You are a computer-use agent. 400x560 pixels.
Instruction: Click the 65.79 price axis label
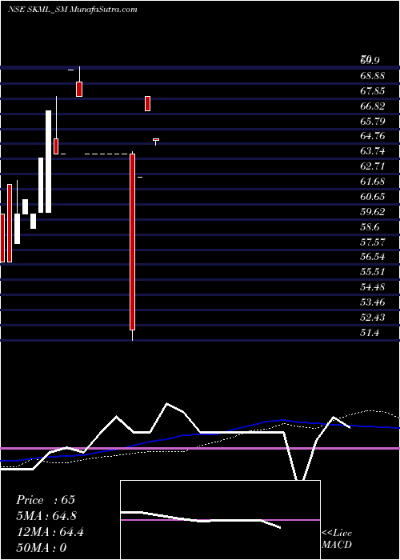pos(373,122)
